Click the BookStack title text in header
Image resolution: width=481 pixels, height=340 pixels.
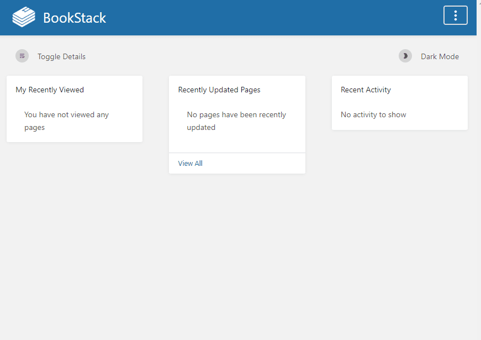click(75, 18)
